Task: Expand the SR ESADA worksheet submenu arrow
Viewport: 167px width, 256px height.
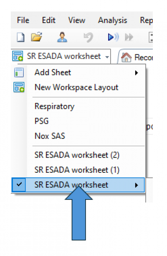Action: click(x=137, y=185)
